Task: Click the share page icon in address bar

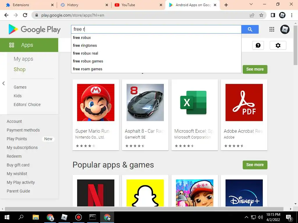Action: pyautogui.click(x=252, y=15)
